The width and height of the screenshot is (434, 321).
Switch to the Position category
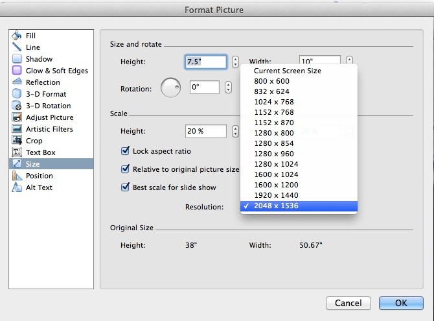[39, 176]
